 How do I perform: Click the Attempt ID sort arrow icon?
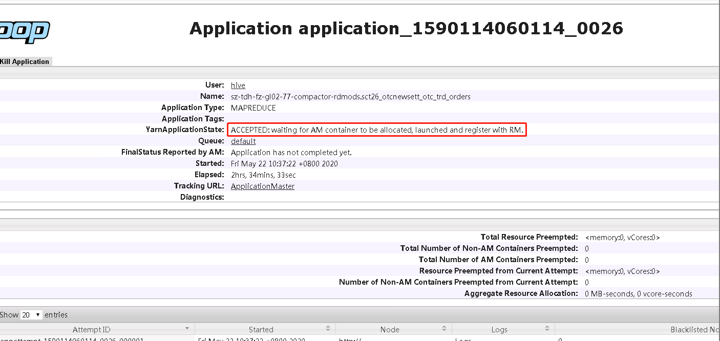(187, 328)
